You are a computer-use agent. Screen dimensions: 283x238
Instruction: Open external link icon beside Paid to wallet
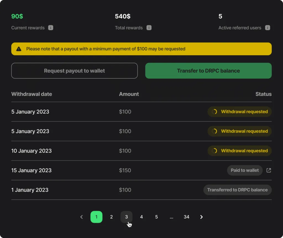269,170
